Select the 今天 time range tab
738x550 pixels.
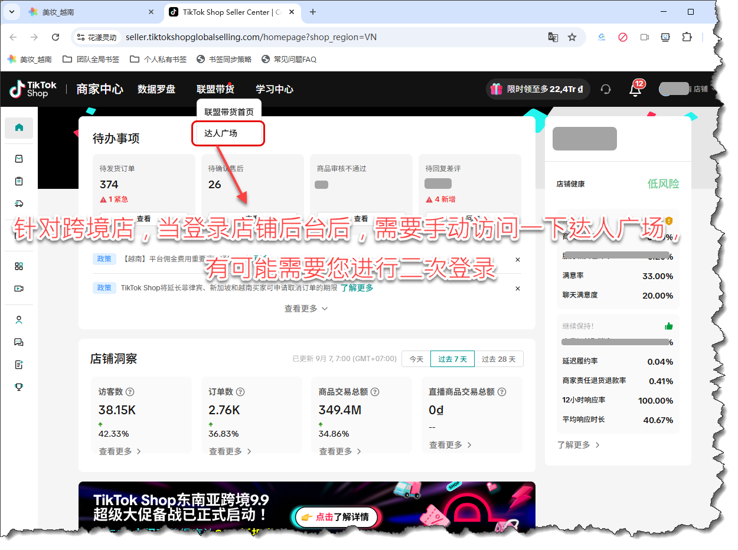click(417, 359)
